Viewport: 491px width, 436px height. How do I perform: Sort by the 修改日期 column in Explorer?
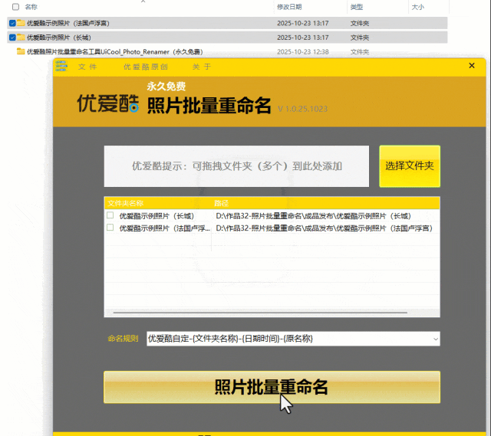coord(289,7)
